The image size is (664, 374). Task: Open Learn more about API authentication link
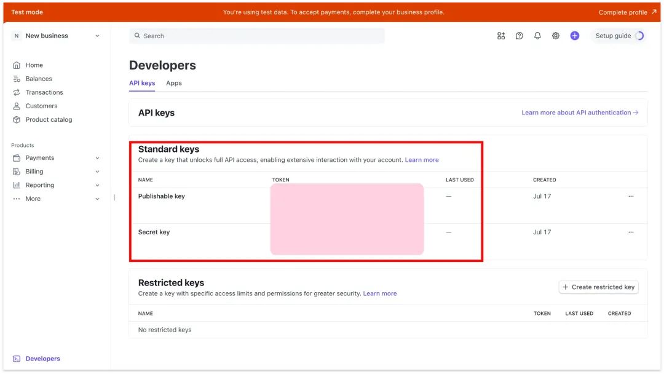point(580,113)
